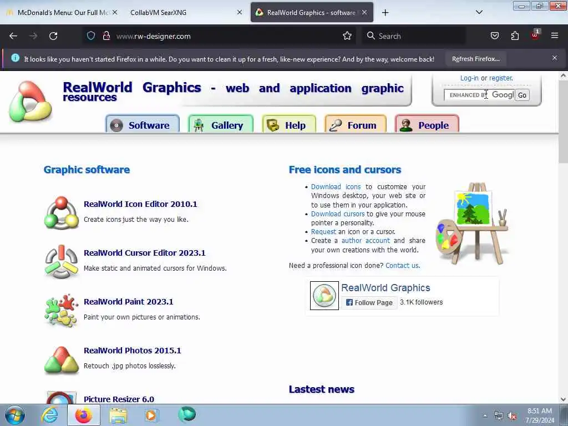The height and width of the screenshot is (426, 568).
Task: Close the CollabVM SearXNG tab
Action: click(240, 12)
